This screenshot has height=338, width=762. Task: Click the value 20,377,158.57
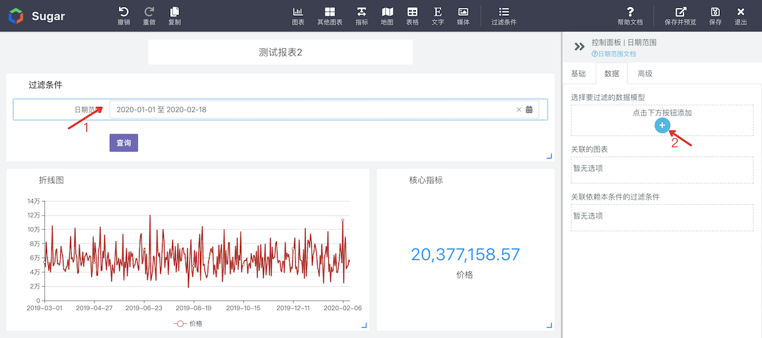tap(465, 254)
